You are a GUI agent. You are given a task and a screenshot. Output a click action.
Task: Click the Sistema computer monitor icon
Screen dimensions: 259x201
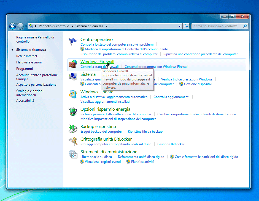73,77
